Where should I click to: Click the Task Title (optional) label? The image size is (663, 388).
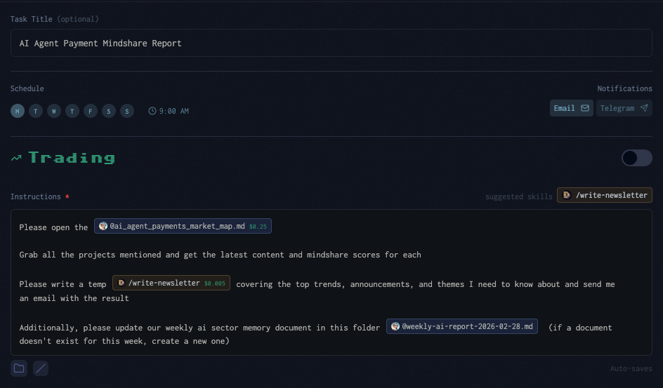(x=55, y=19)
